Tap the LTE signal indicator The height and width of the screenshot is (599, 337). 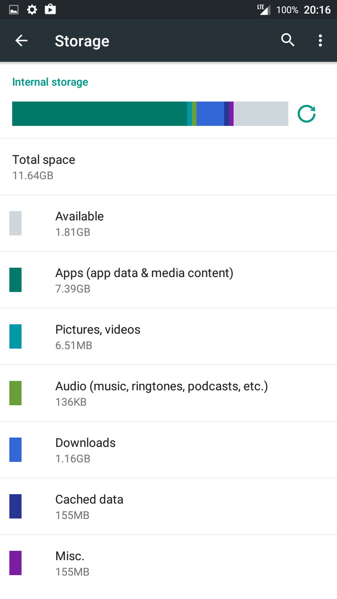[264, 9]
